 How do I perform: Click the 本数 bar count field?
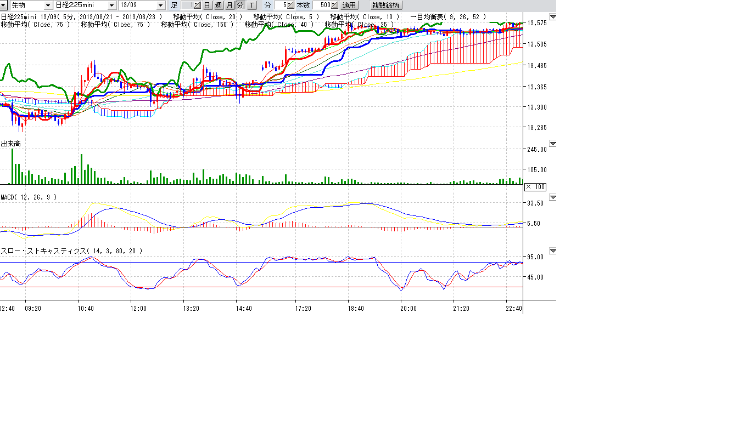click(322, 5)
